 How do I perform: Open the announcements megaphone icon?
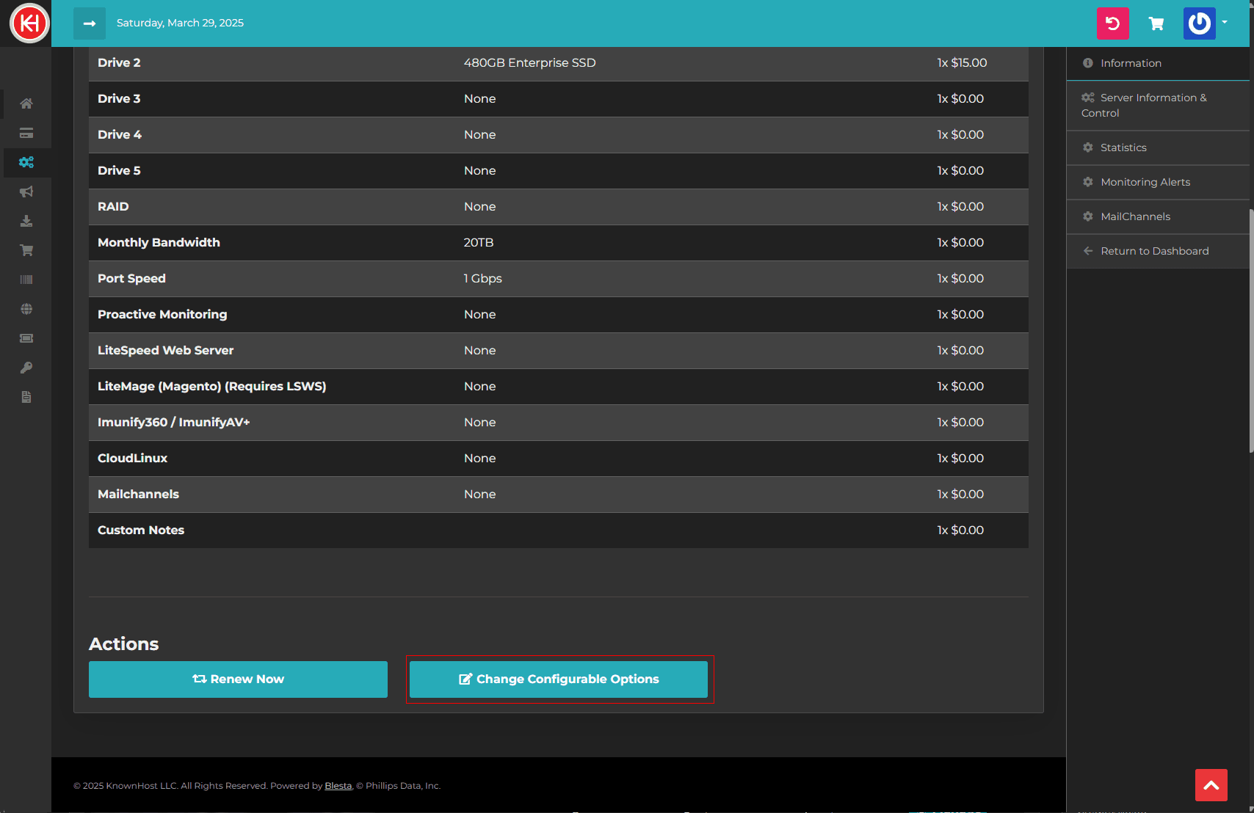26,192
